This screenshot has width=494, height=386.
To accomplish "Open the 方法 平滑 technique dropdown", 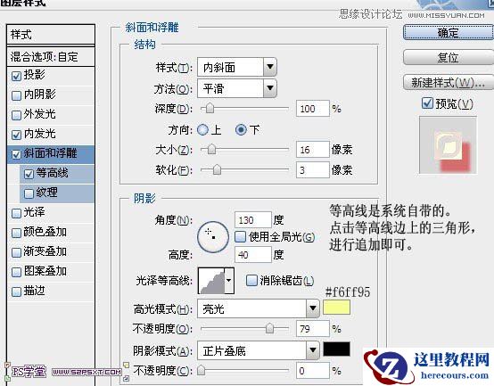I will (237, 88).
